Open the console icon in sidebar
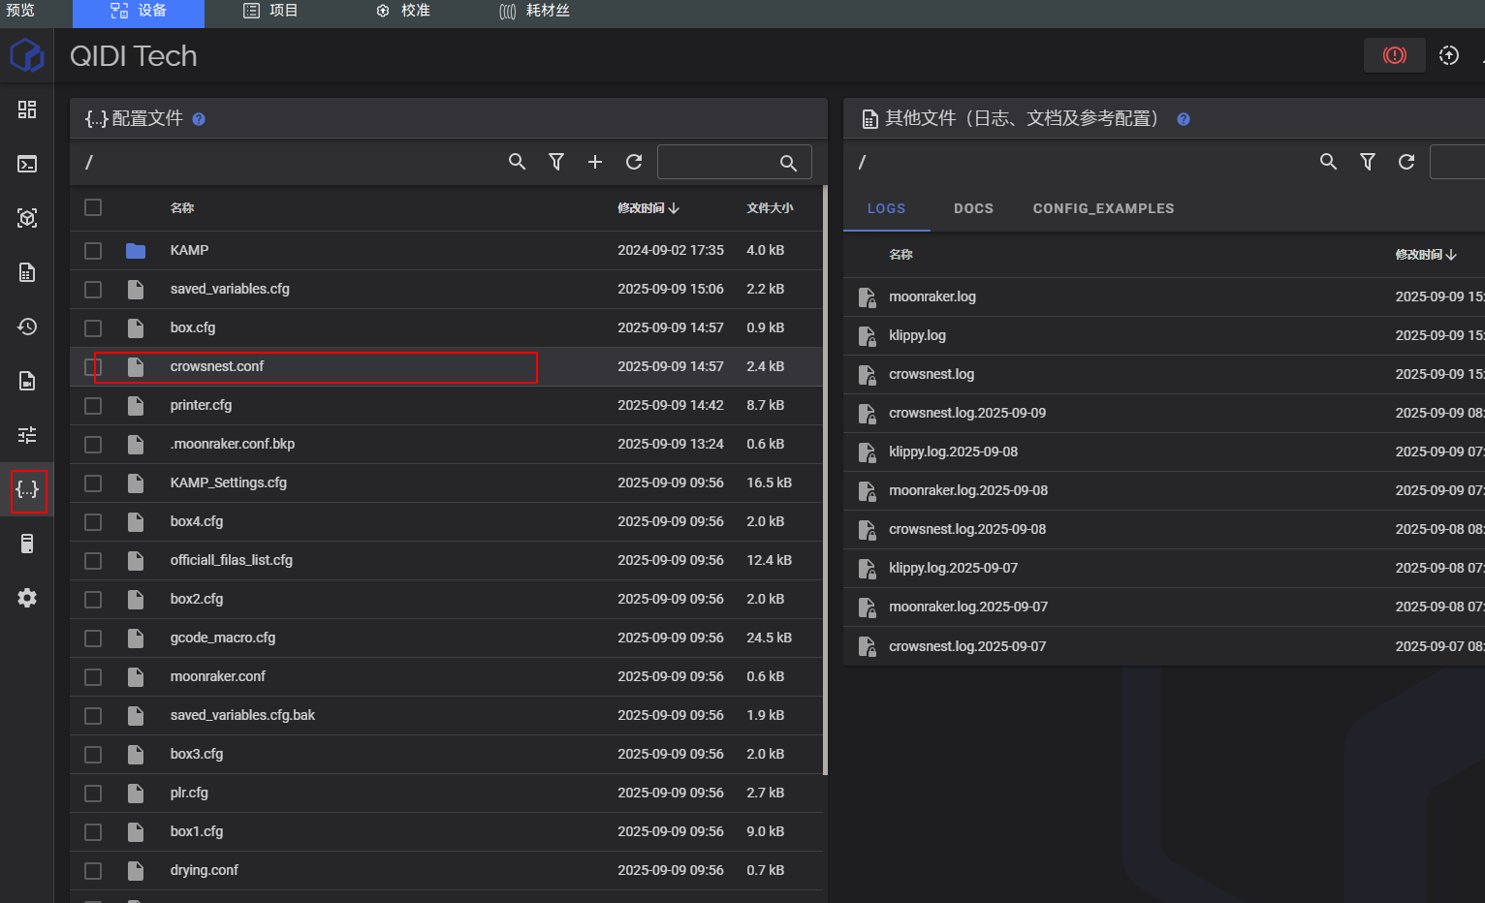 coord(27,164)
